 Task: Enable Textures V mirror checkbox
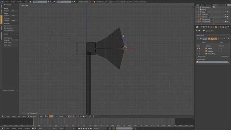coord(219,51)
